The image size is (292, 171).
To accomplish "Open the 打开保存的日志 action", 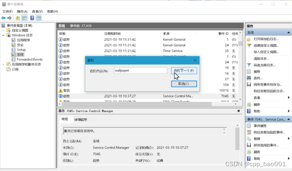I will click(266, 39).
